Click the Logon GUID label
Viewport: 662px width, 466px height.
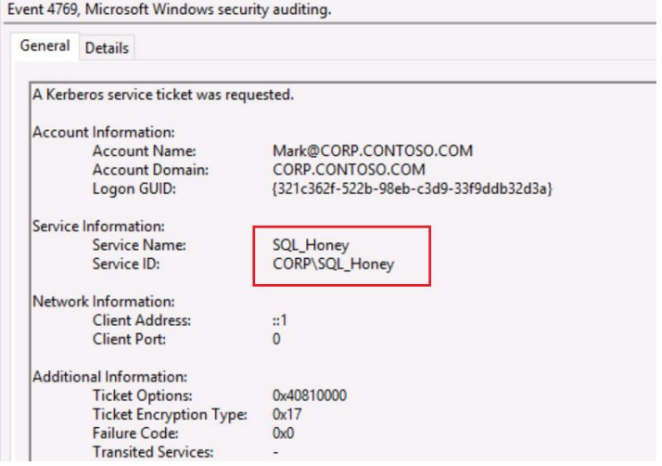[134, 188]
